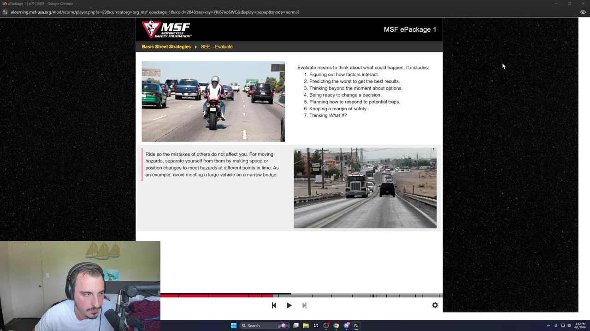The image size is (590, 331).
Task: Open the clock and date flyout
Action: 580,325
